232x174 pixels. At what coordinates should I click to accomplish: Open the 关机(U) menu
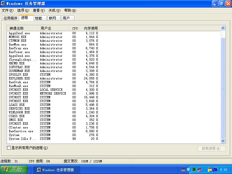coord(55,10)
